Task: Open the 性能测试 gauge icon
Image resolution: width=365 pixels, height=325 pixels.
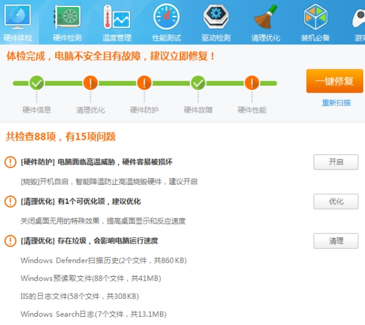Action: [166, 17]
